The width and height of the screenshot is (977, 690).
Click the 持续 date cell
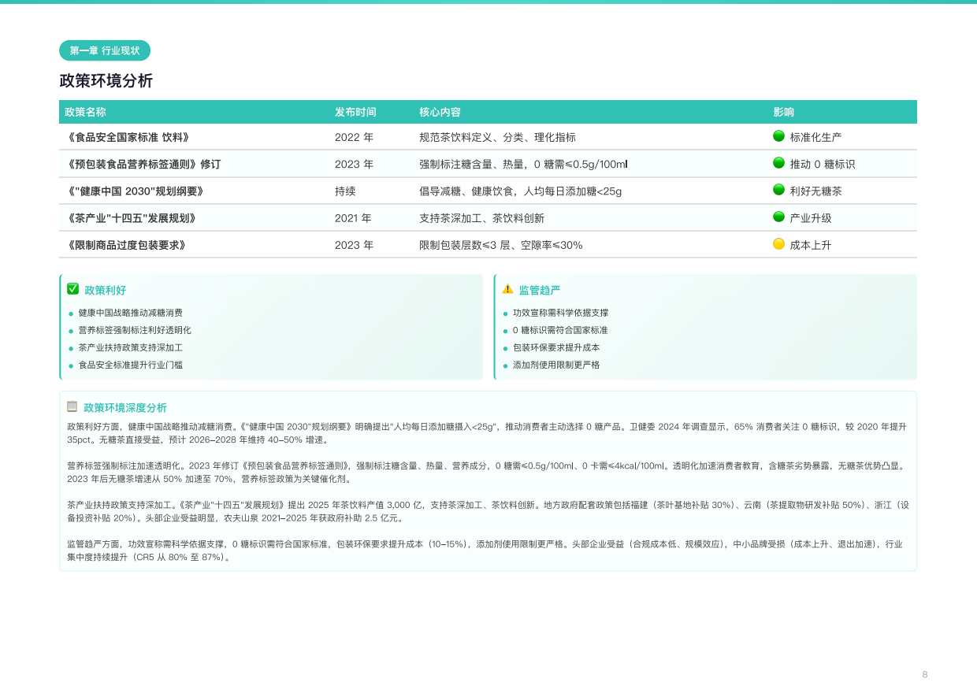345,191
